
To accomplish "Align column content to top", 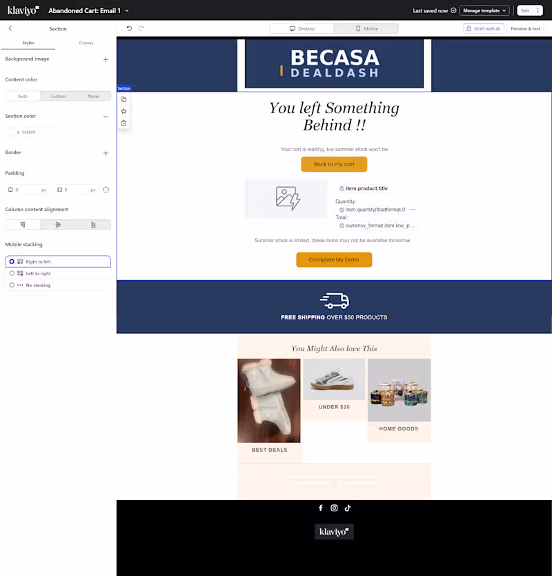I will [23, 224].
